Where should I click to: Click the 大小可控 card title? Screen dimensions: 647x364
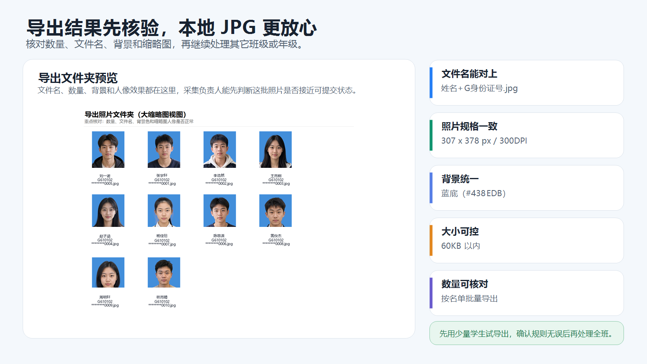tap(460, 232)
